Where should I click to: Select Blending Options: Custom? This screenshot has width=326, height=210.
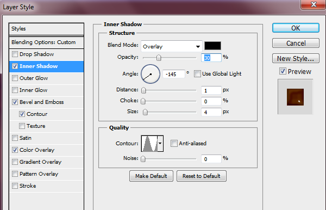(x=47, y=42)
